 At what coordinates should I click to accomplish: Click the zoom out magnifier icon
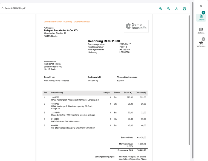click(x=169, y=9)
